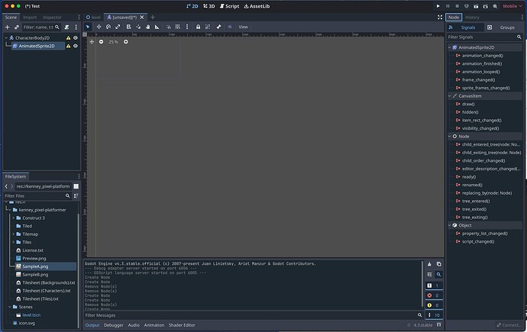Open level.tscn in FileSystem
The width and height of the screenshot is (527, 332).
(x=31, y=315)
